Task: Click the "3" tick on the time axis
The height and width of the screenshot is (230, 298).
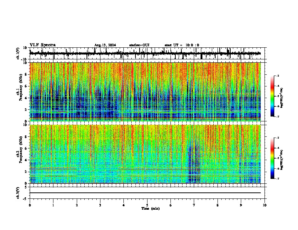Action: coord(100,205)
